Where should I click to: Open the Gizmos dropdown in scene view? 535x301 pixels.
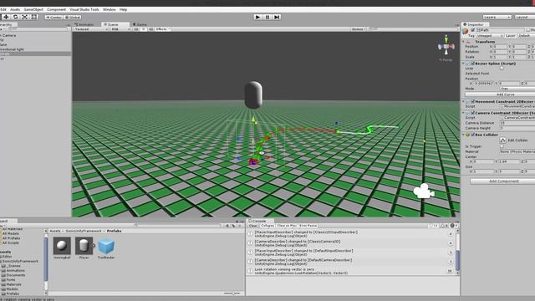click(359, 29)
